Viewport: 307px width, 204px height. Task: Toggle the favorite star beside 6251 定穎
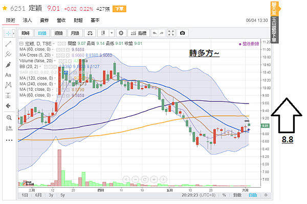point(5,8)
